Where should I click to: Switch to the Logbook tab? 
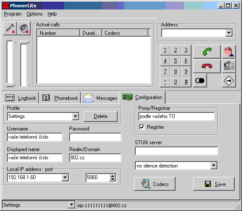tap(21, 98)
